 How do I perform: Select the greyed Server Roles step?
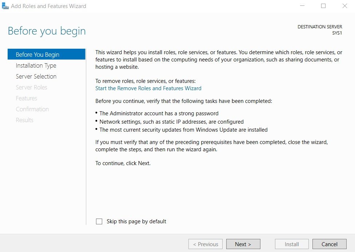(32, 87)
